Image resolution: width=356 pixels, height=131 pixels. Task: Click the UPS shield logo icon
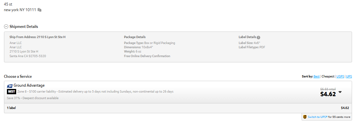tap(305, 117)
